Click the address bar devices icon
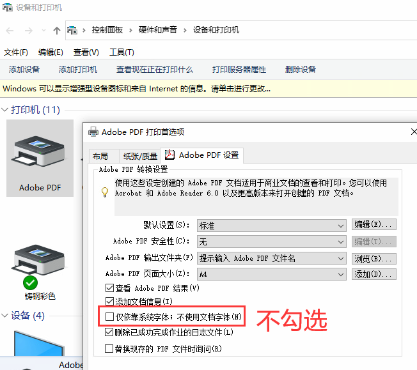This screenshot has height=370, width=417. (x=72, y=30)
